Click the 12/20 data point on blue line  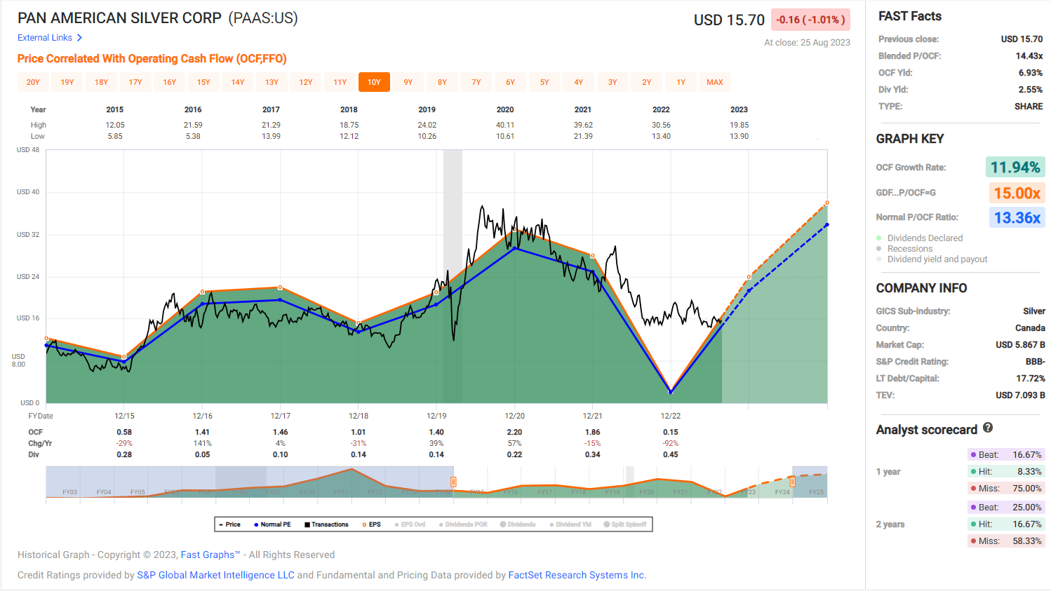[x=516, y=247]
